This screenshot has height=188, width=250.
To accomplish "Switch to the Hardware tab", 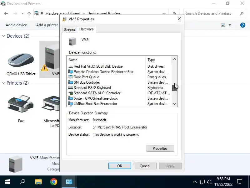I will pyautogui.click(x=87, y=29).
